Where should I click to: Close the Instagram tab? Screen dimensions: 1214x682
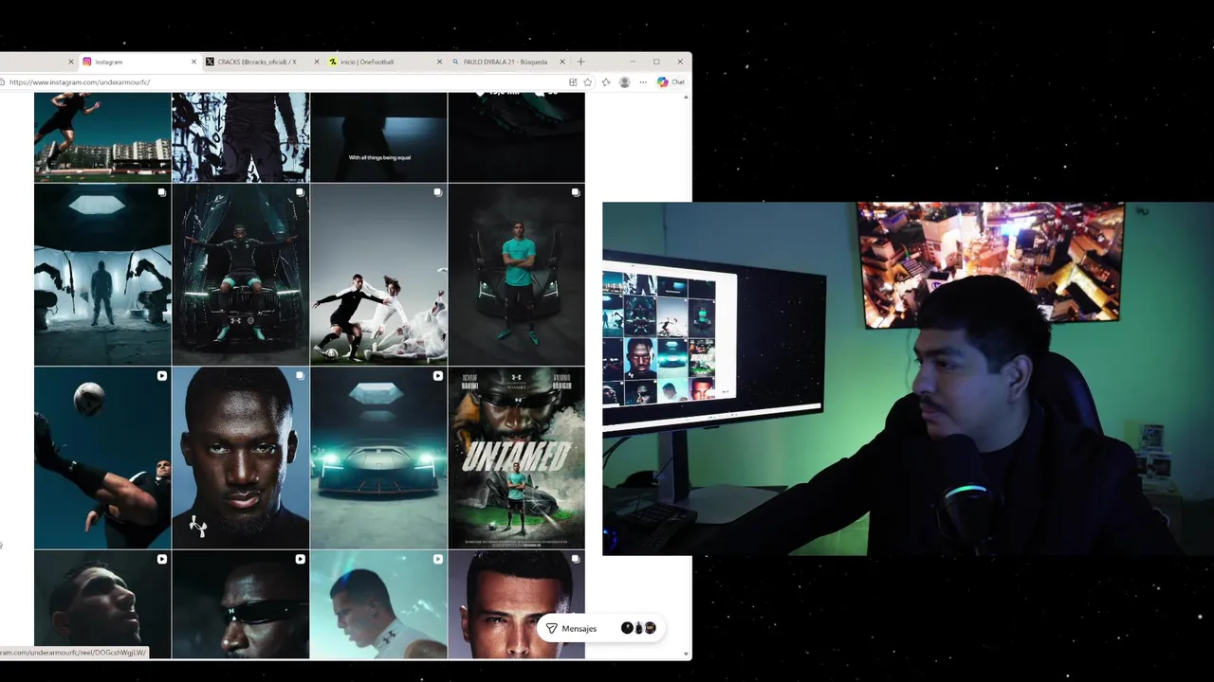193,62
